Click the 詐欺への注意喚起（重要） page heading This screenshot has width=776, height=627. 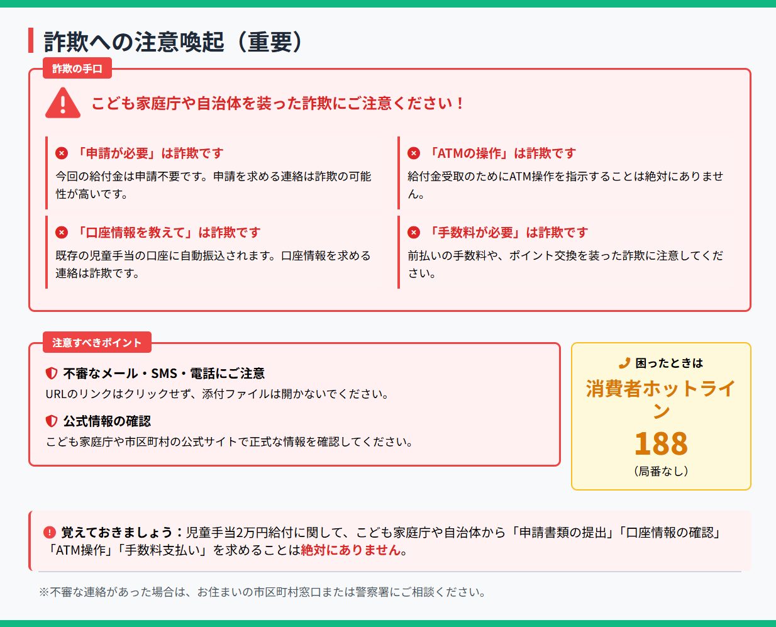tap(174, 42)
